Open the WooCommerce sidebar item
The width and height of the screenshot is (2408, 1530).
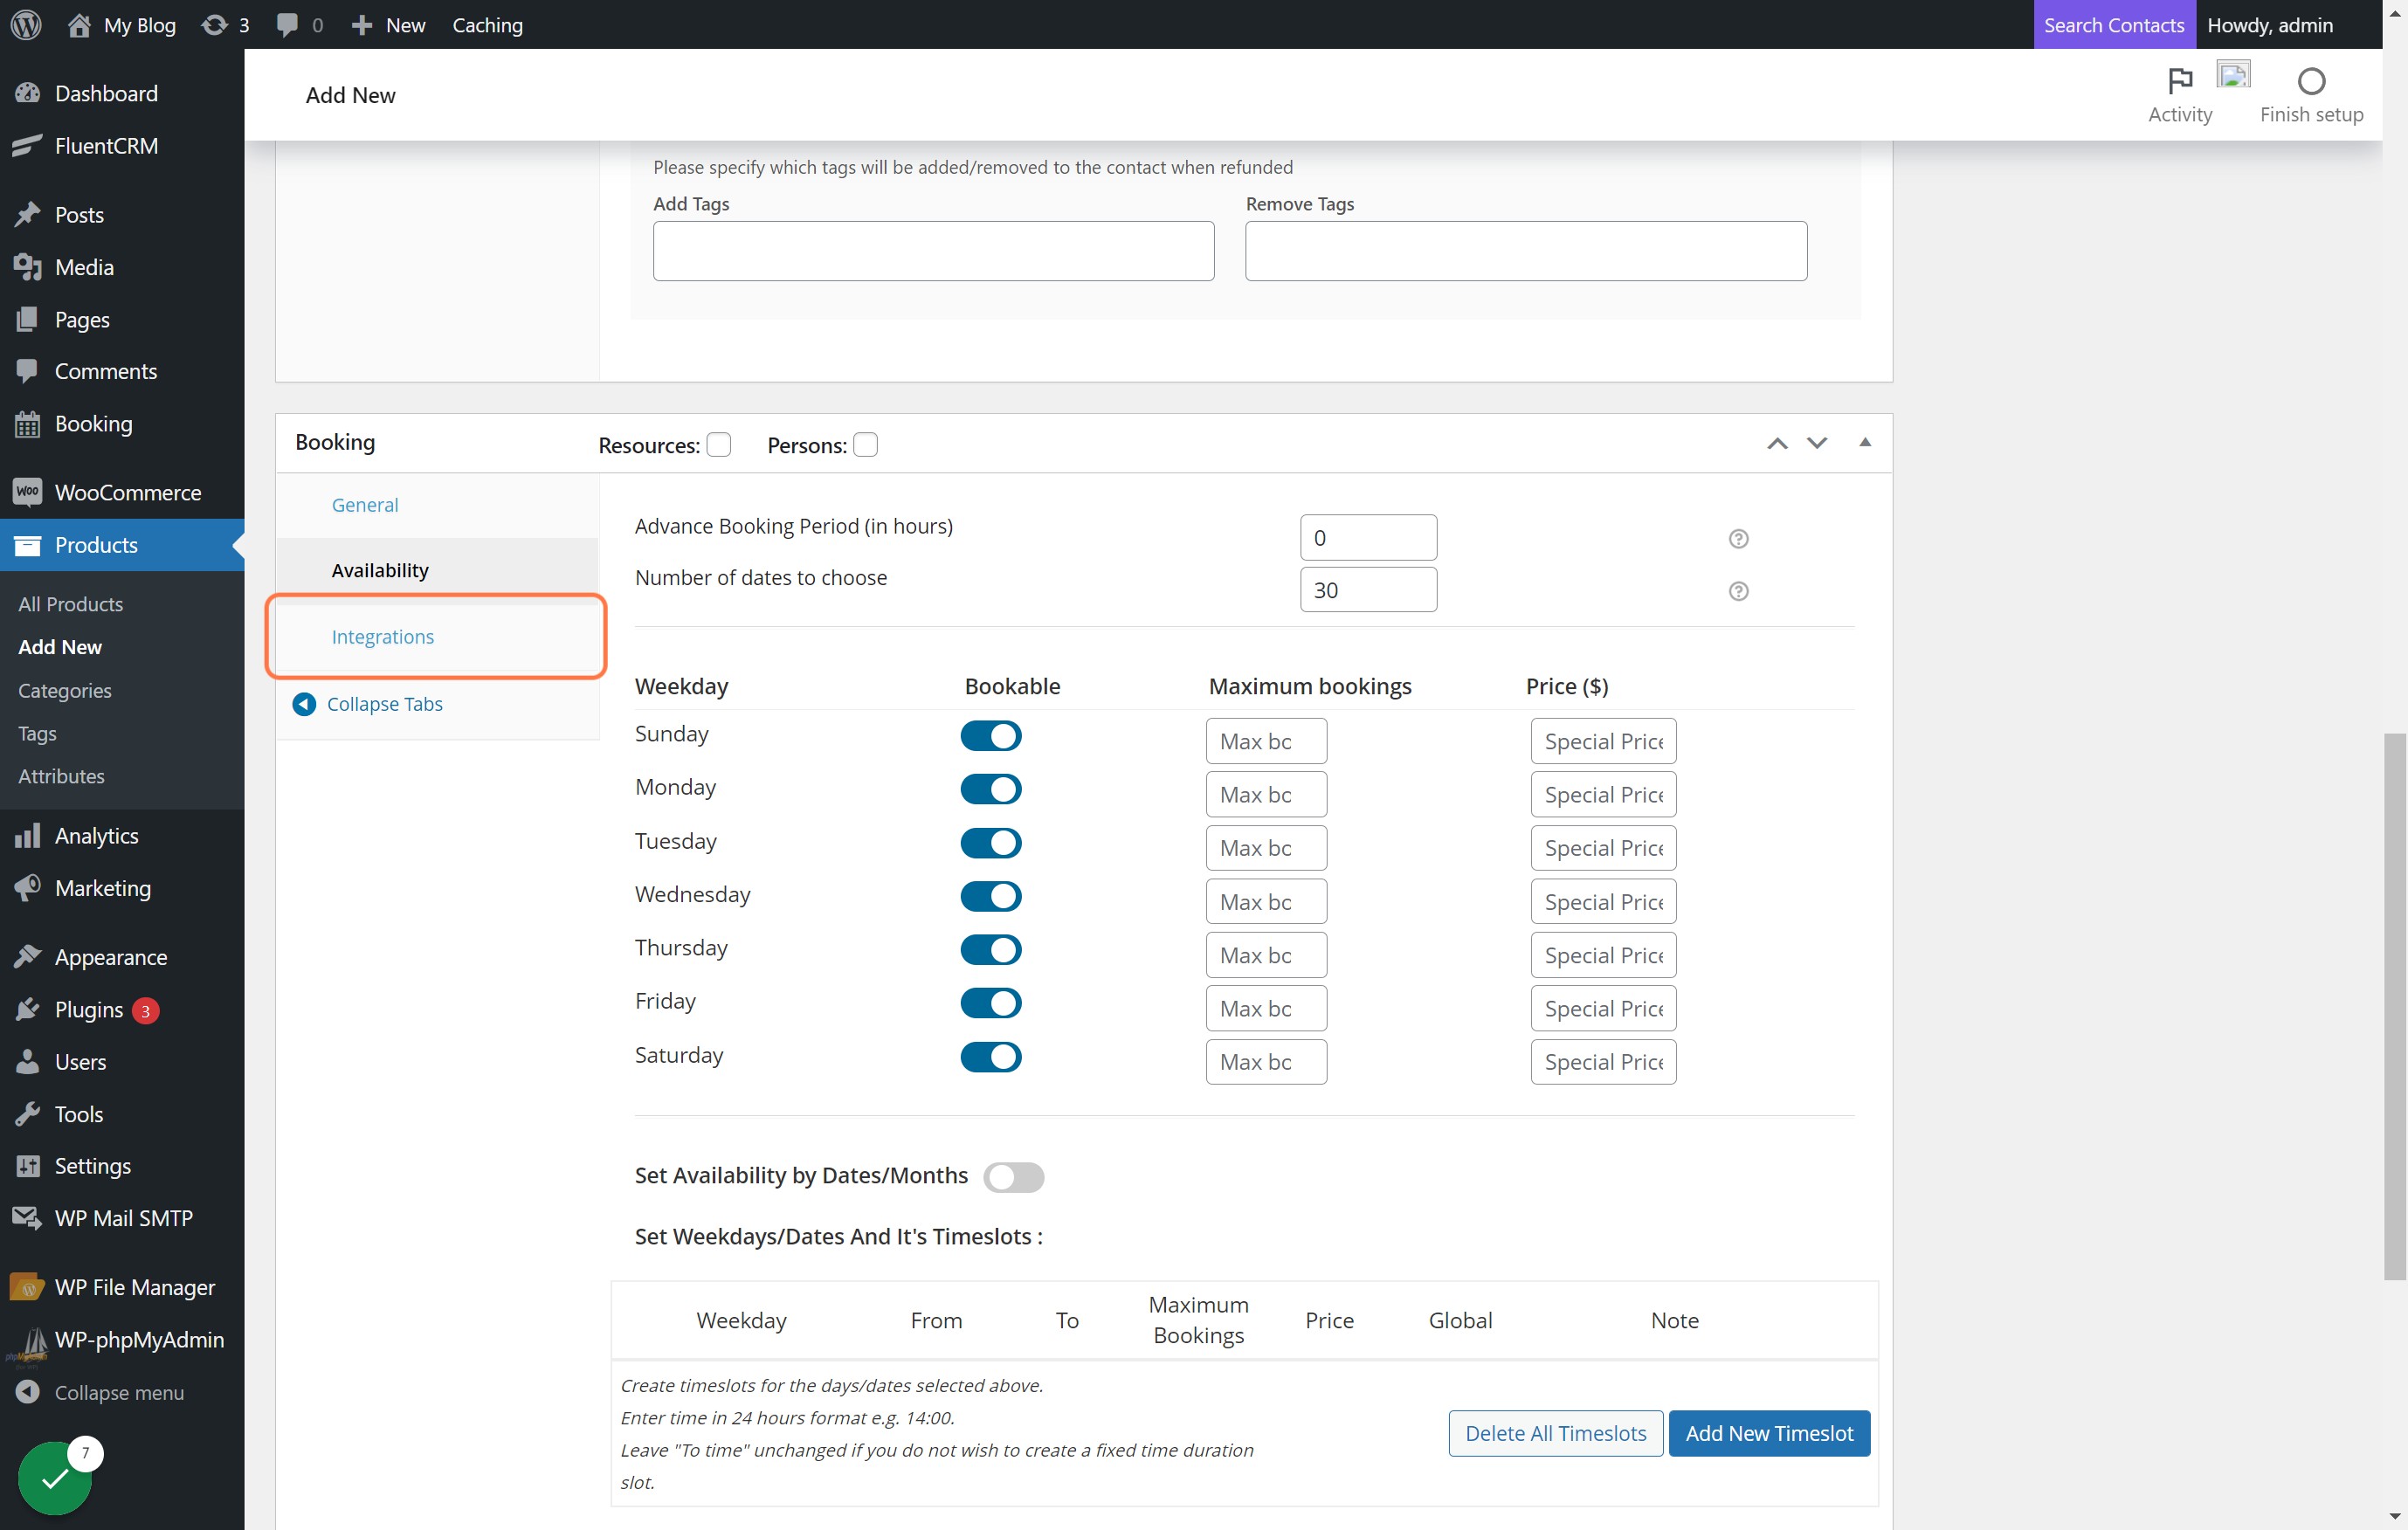(x=122, y=492)
